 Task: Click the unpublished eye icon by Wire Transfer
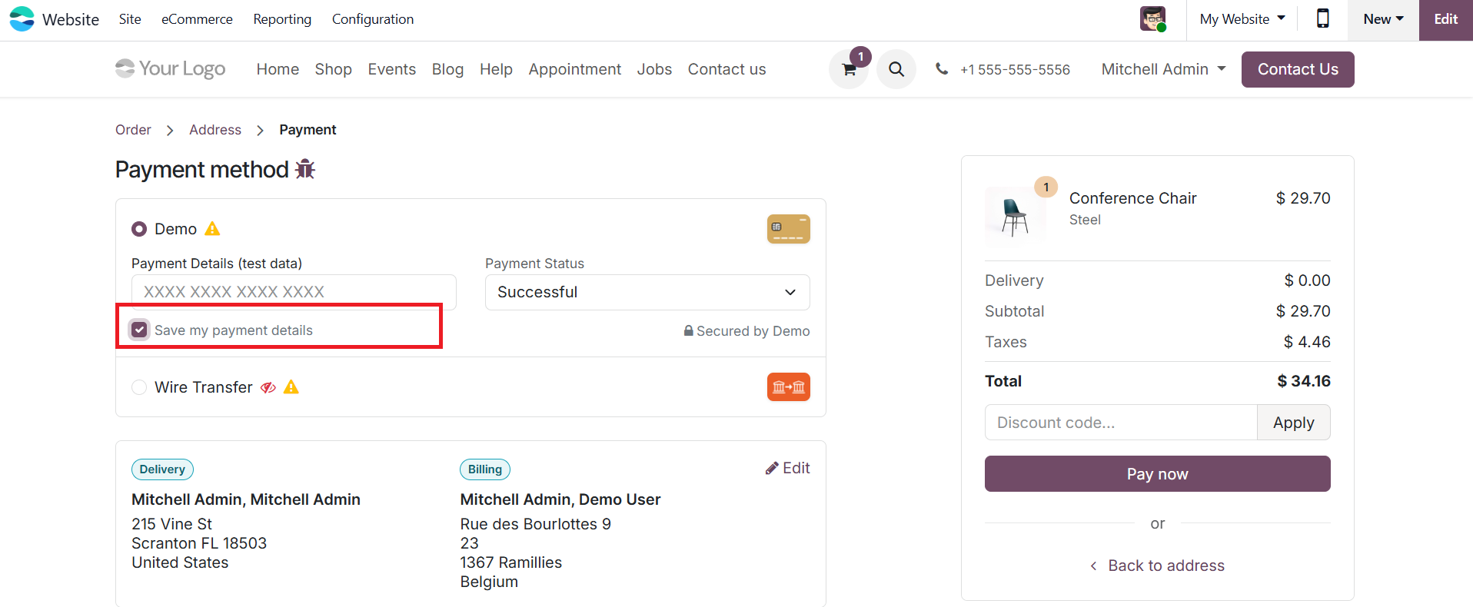268,387
